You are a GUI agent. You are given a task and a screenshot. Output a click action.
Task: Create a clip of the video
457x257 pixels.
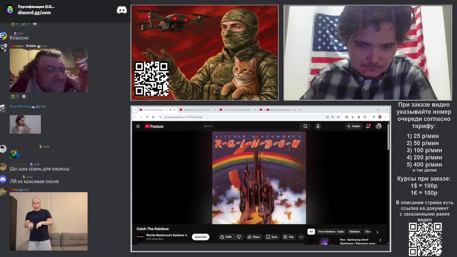pos(288,237)
